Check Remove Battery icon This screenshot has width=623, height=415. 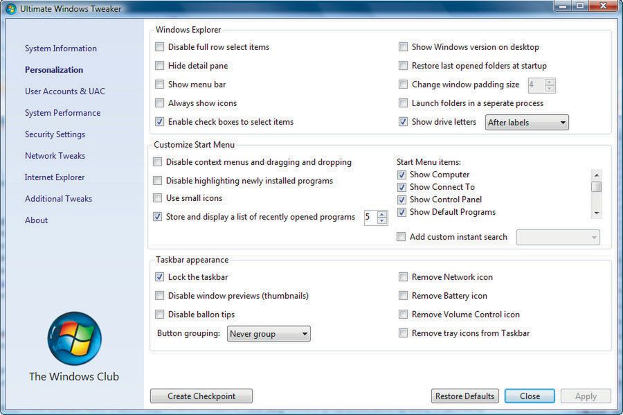click(403, 296)
